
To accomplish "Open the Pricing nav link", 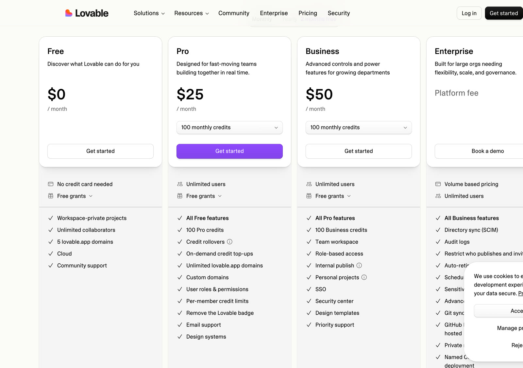I will point(308,13).
